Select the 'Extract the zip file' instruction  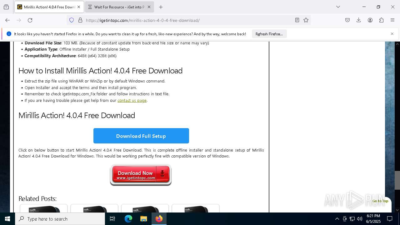[95, 81]
